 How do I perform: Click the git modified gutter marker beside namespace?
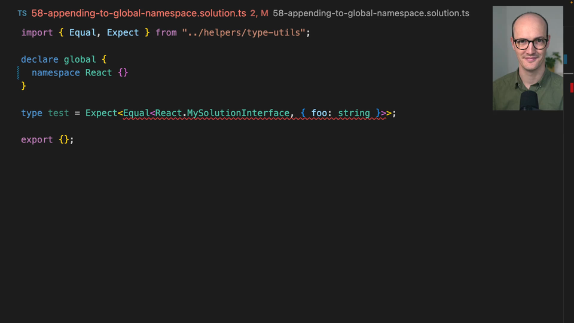18,72
